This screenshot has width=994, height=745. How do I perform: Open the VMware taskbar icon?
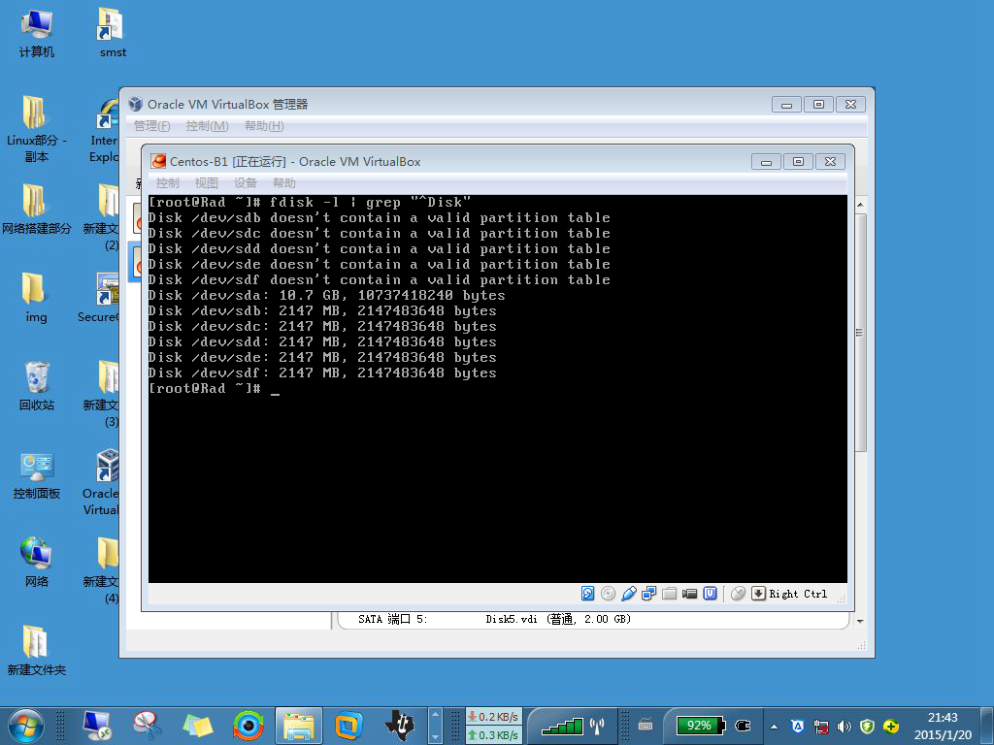pos(348,726)
